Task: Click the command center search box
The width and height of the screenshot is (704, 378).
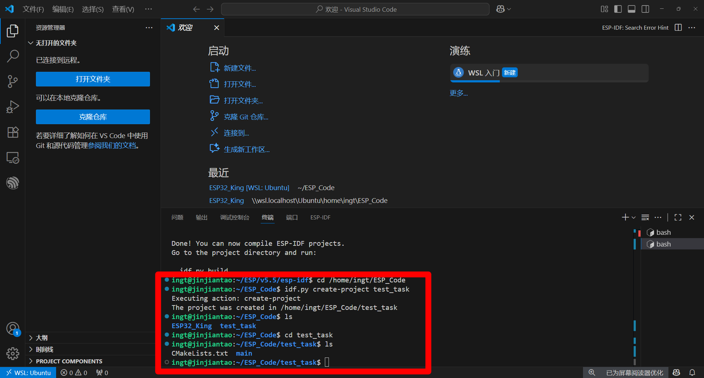Action: pos(355,9)
